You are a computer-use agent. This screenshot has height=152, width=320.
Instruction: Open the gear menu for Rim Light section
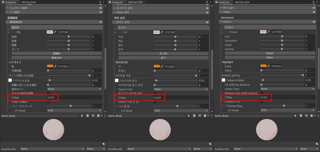point(314,8)
